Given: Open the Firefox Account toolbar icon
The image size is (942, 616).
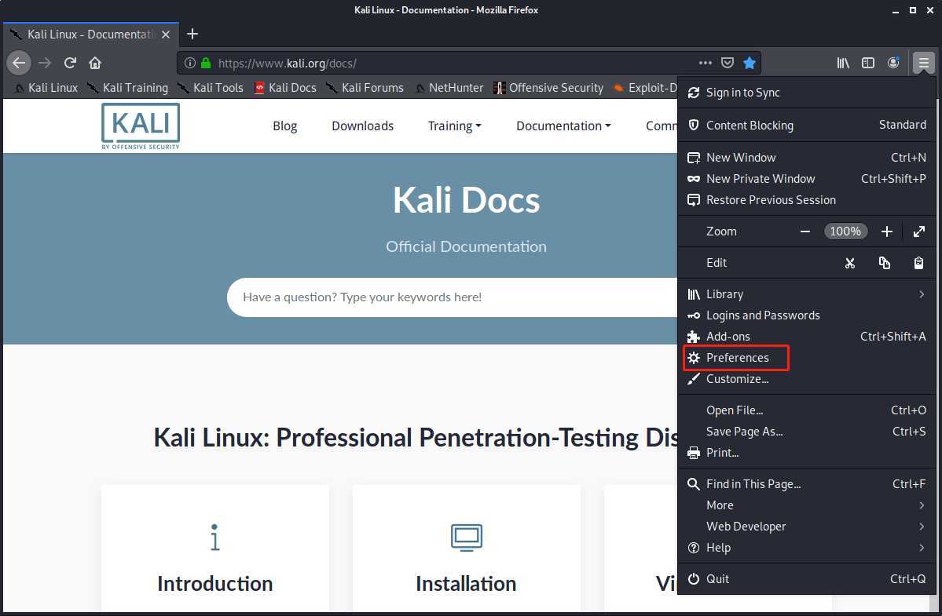Looking at the screenshot, I should tap(893, 63).
